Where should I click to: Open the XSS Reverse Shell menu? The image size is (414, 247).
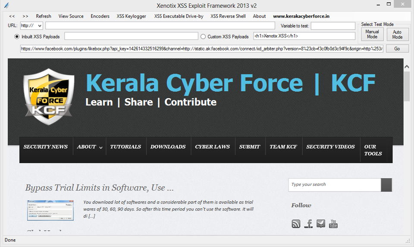[228, 16]
